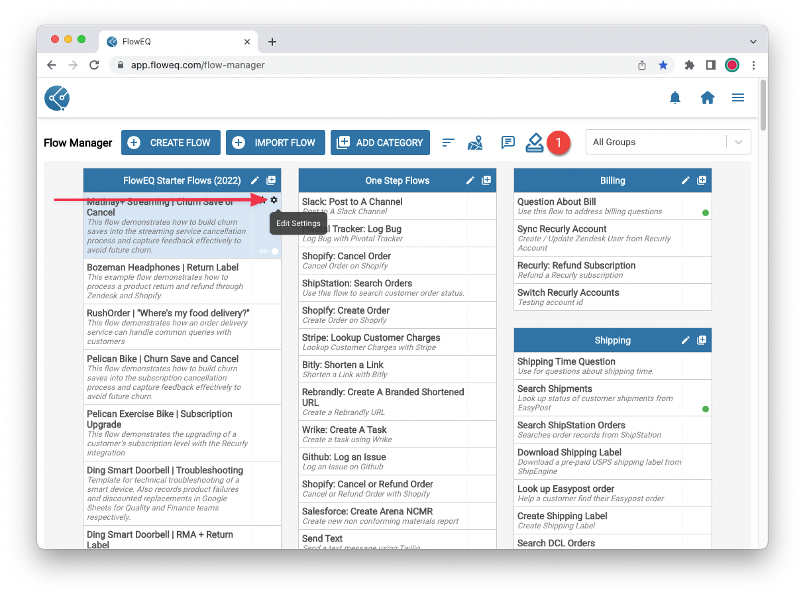Click the ADD CATEGORY button

coord(380,143)
